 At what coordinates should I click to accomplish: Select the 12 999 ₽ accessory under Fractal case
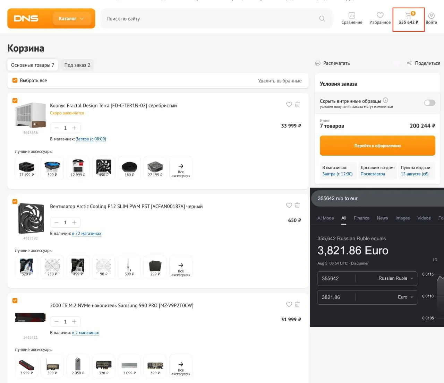[78, 168]
